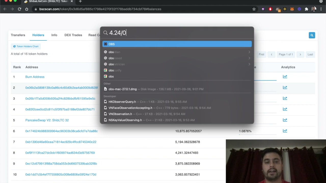
Task: Switch to the DEX Trades tab
Action: 73,35
